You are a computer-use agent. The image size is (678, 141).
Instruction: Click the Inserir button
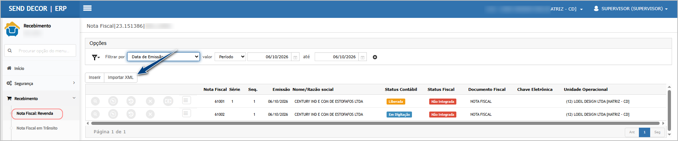[94, 78]
